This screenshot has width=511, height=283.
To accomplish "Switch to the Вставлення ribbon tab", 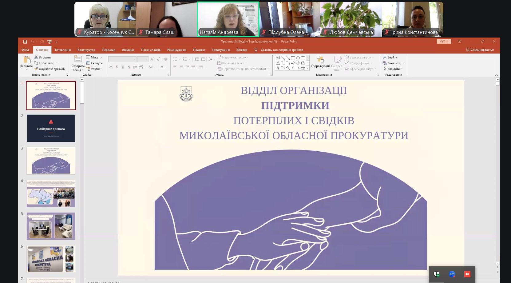I will pos(63,50).
